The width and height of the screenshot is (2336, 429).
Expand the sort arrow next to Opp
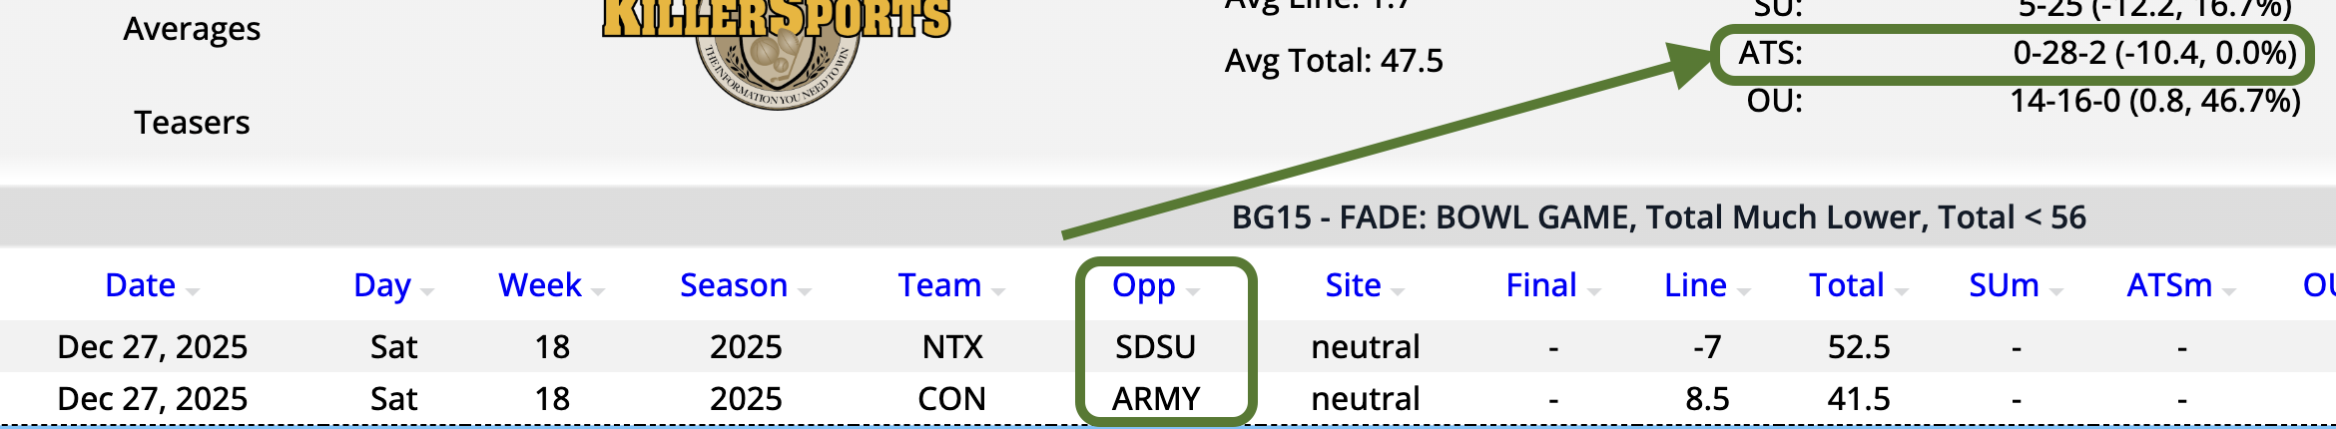[1193, 291]
